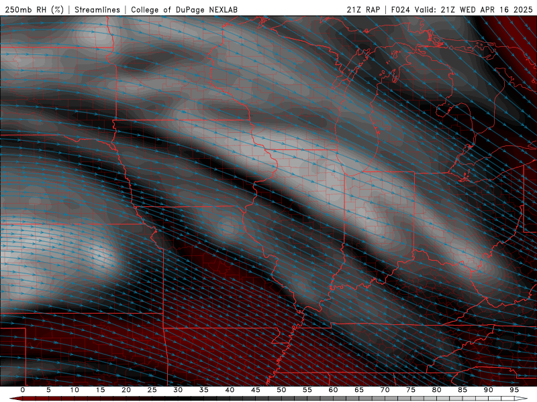The height and width of the screenshot is (402, 537).
Task: Click the 'Streamlines' label in the header
Action: tap(97, 9)
